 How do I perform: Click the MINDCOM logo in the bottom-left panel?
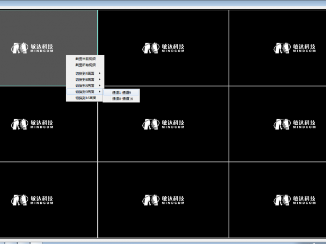point(33,200)
